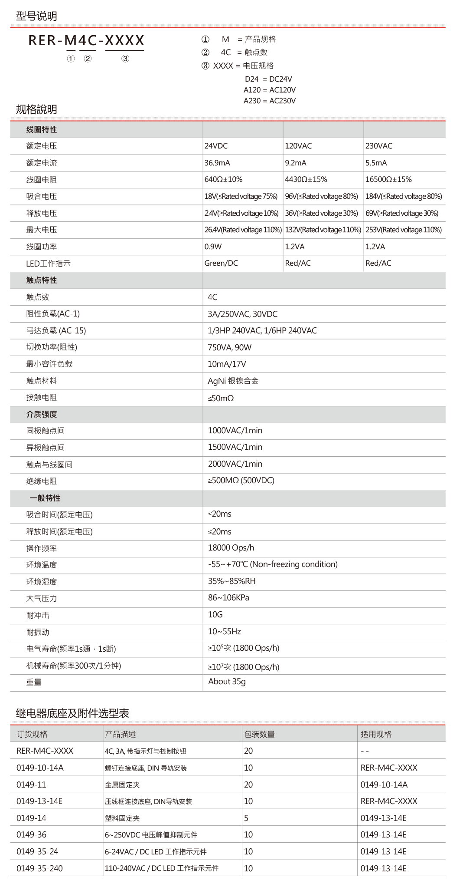Click '1/3HP 240VAC, 1/6HP 240VAC' motor load
Screen dimensions: 476x890
(x=262, y=330)
